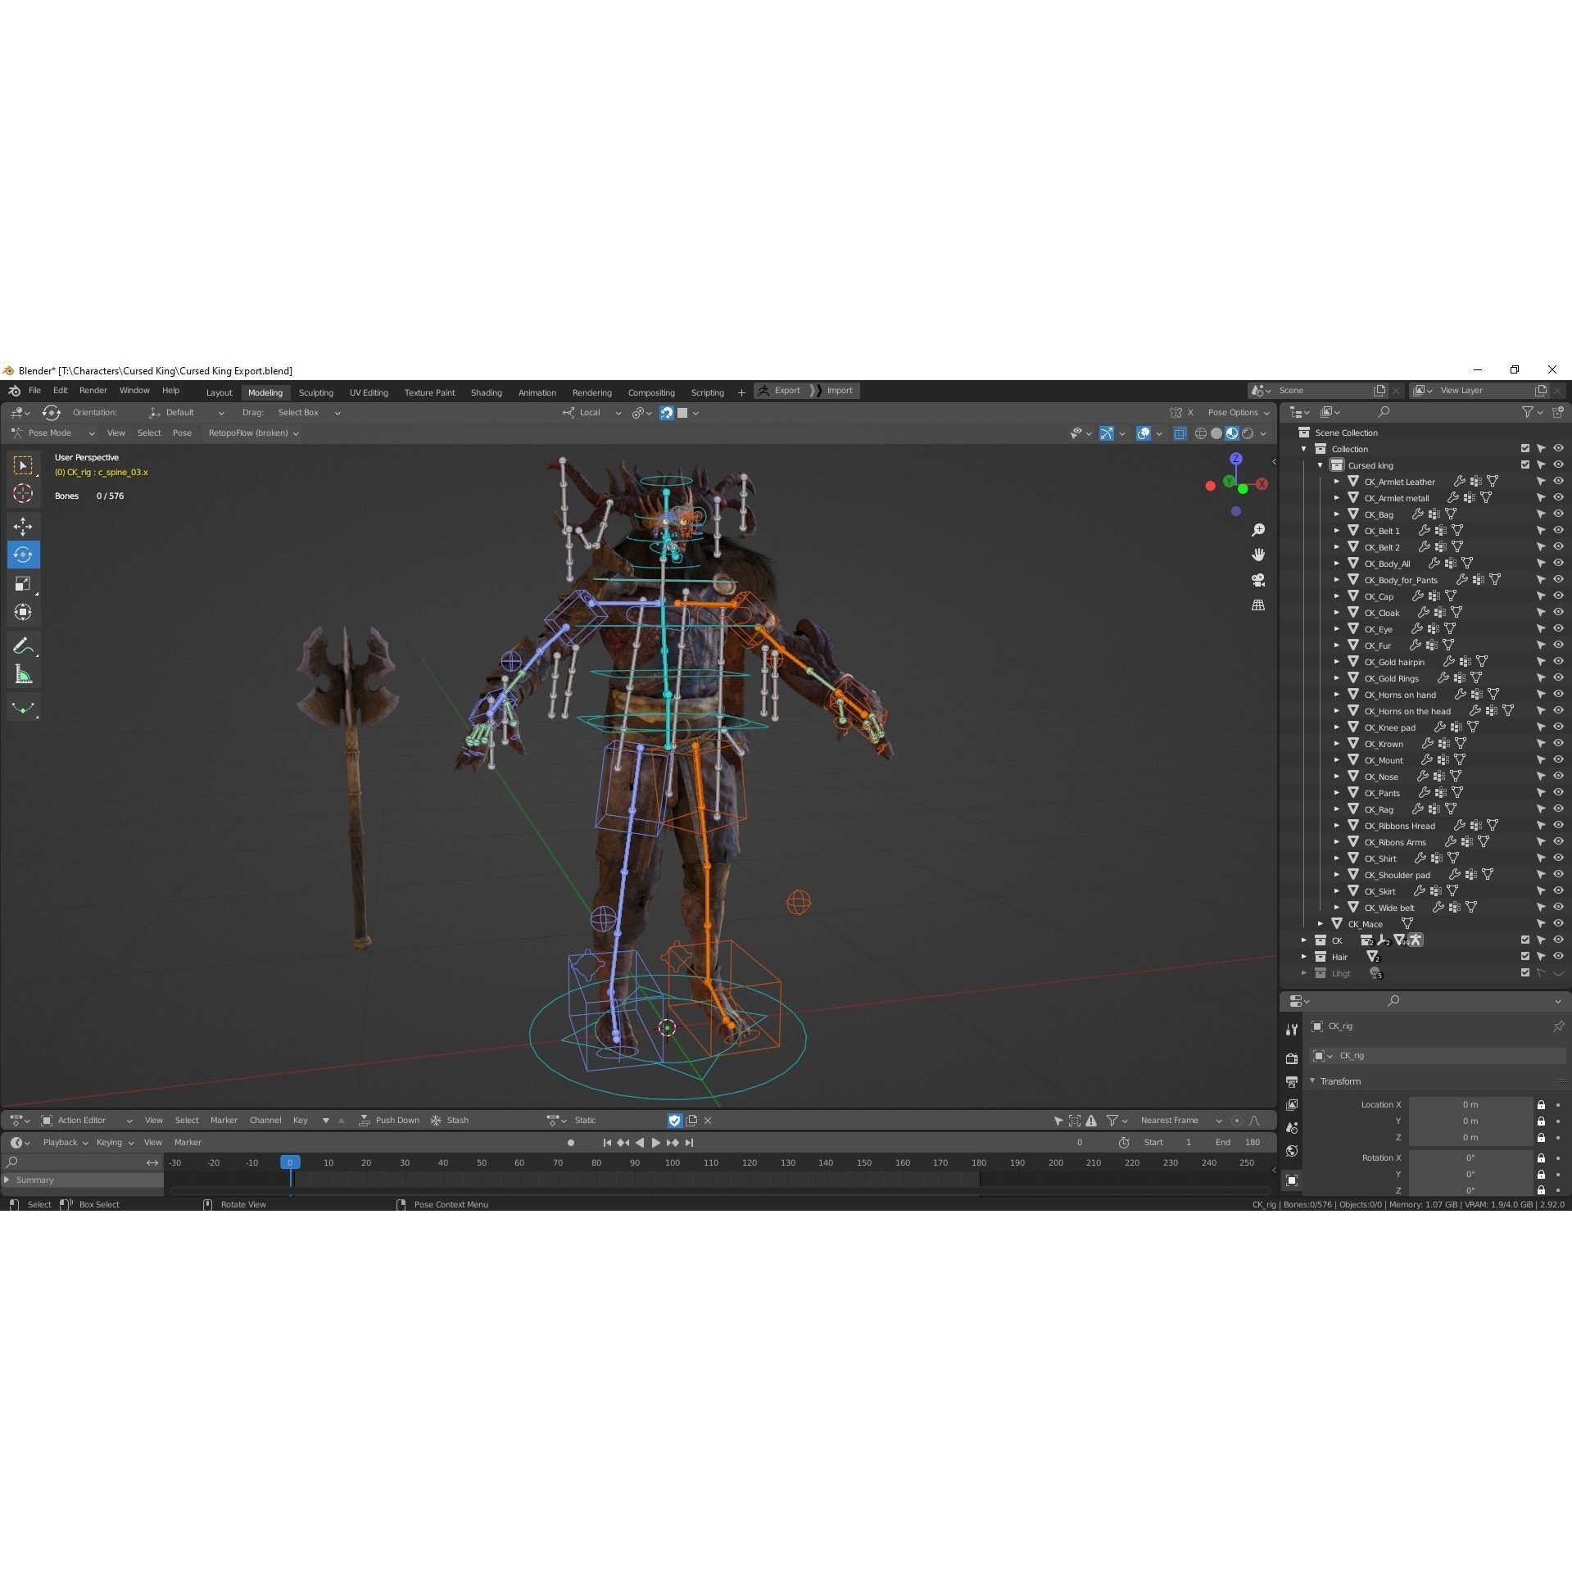Image resolution: width=1572 pixels, height=1572 pixels.
Task: Adjust the Location X value slider
Action: pos(1470,1104)
